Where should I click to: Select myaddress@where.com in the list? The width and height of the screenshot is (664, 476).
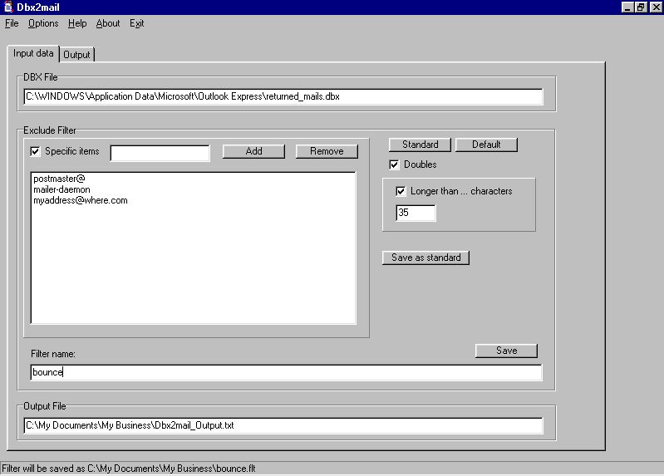(x=81, y=200)
